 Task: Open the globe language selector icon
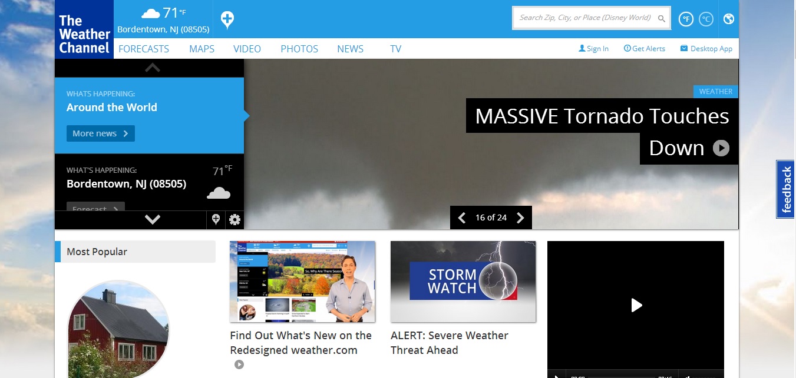(x=729, y=19)
